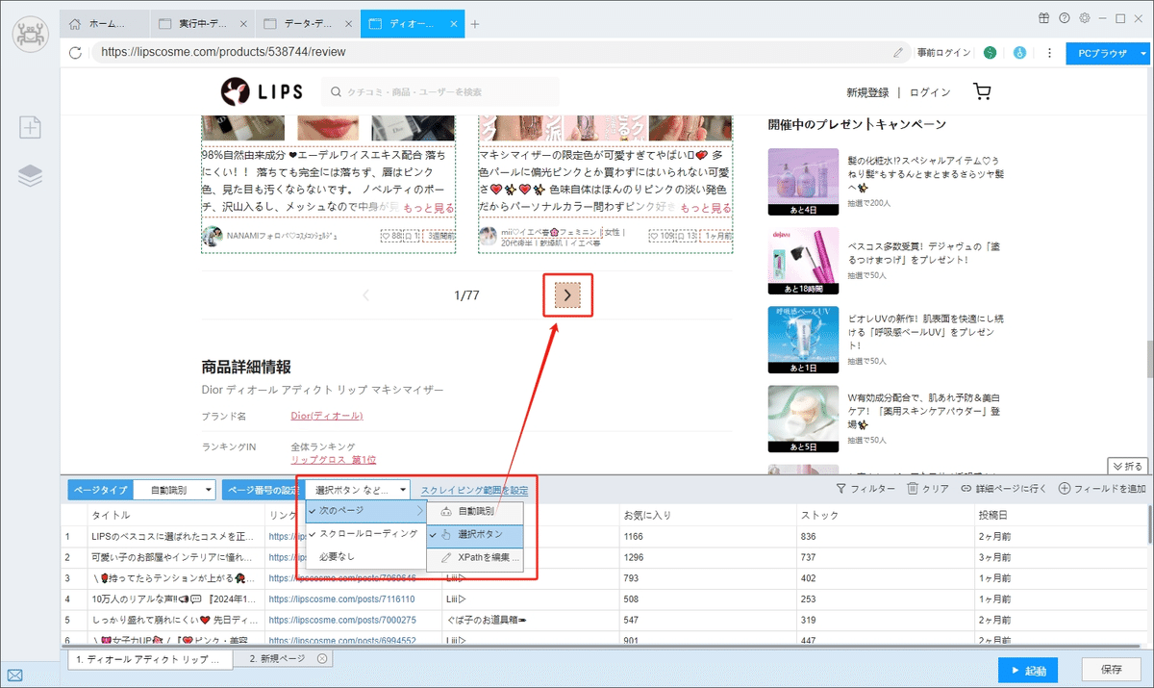Click ログイン link on LIPS header
The image size is (1154, 688).
(x=930, y=92)
